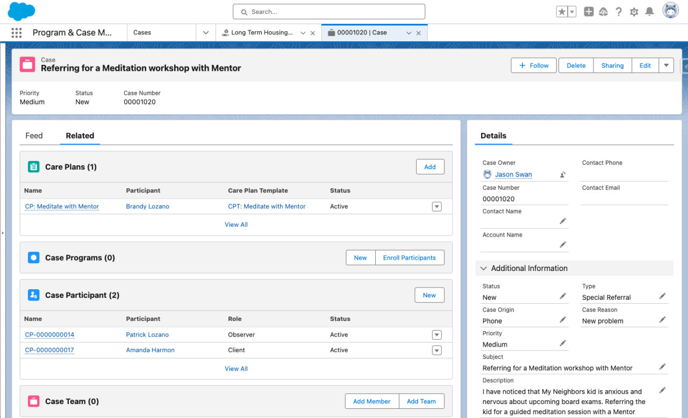Select the Related tab

(x=80, y=136)
